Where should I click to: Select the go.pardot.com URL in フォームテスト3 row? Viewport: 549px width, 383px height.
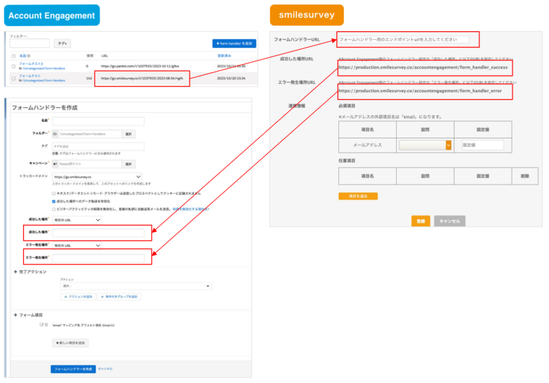140,66
